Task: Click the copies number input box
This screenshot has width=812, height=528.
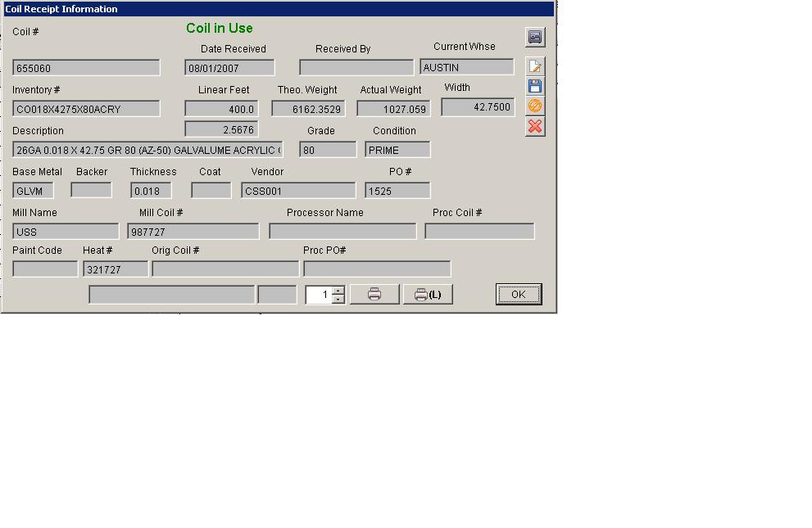Action: 318,295
